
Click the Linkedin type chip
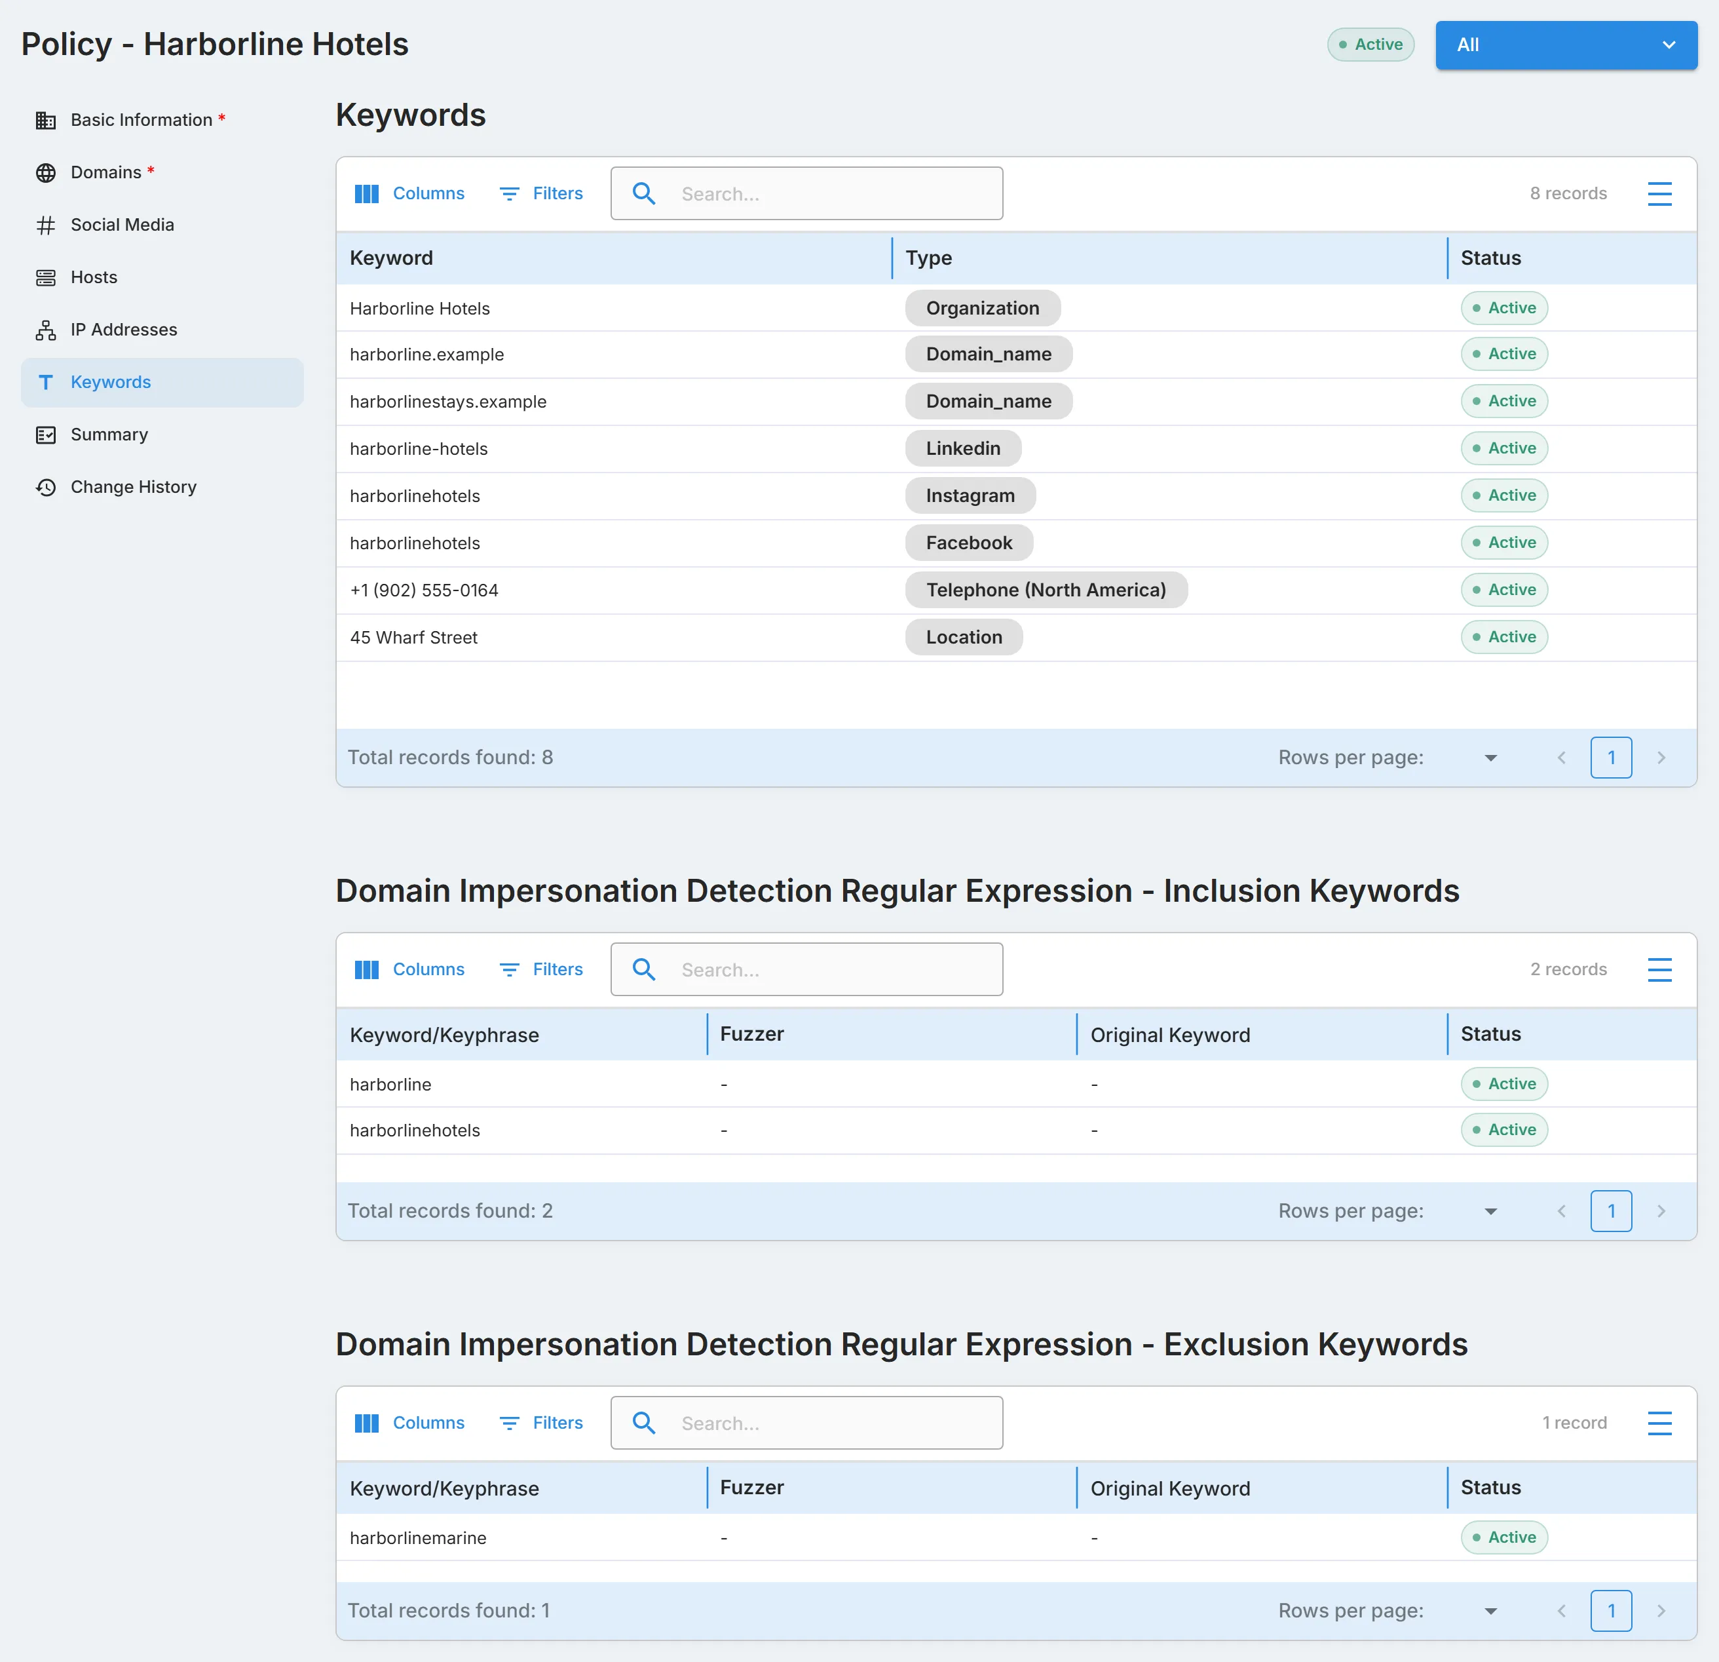coord(963,448)
